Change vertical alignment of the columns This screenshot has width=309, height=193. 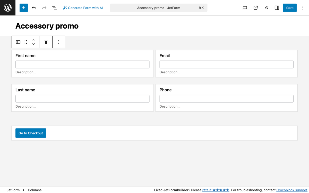point(46,42)
